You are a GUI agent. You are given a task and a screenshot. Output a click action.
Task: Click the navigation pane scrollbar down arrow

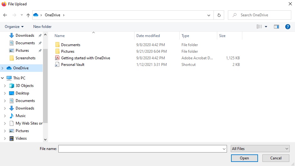pyautogui.click(x=45, y=139)
